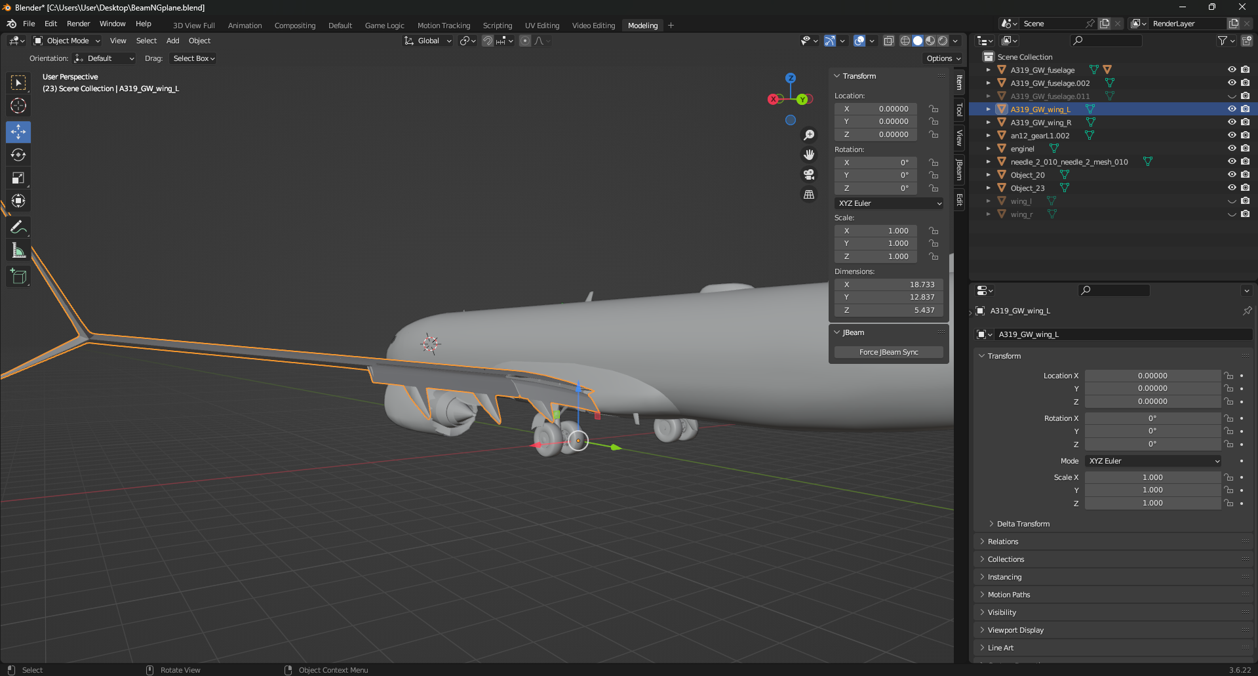Click the Y axis on navigation gizmo
This screenshot has width=1258, height=676.
pyautogui.click(x=802, y=100)
